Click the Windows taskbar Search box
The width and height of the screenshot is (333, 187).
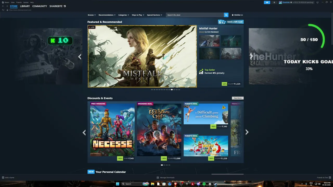click(x=134, y=184)
